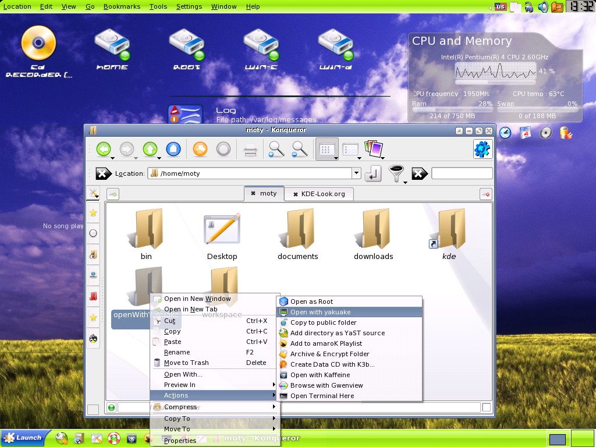Image resolution: width=596 pixels, height=447 pixels.
Task: Switch to the KDE-Look.org tab
Action: (x=319, y=194)
